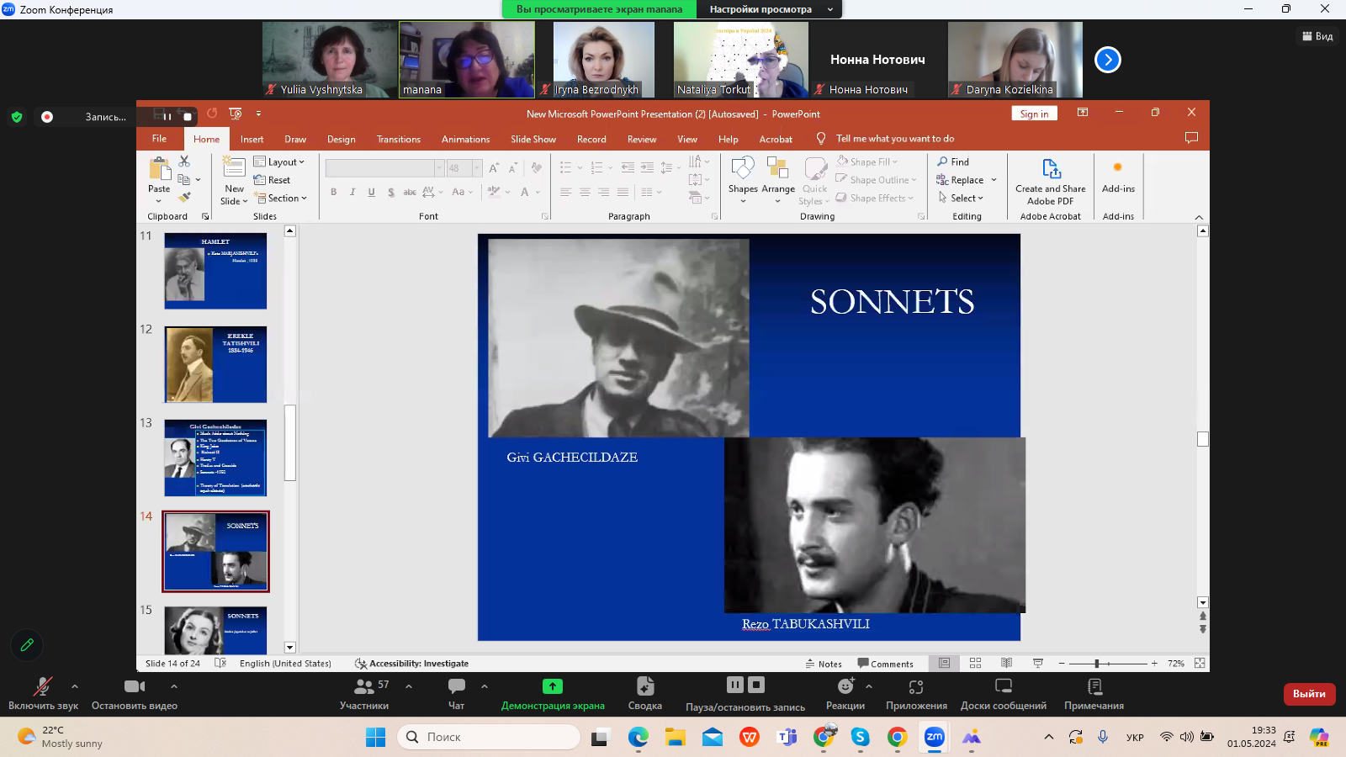Click the PowerPoint zoom level slider
The image size is (1346, 757).
[1097, 664]
